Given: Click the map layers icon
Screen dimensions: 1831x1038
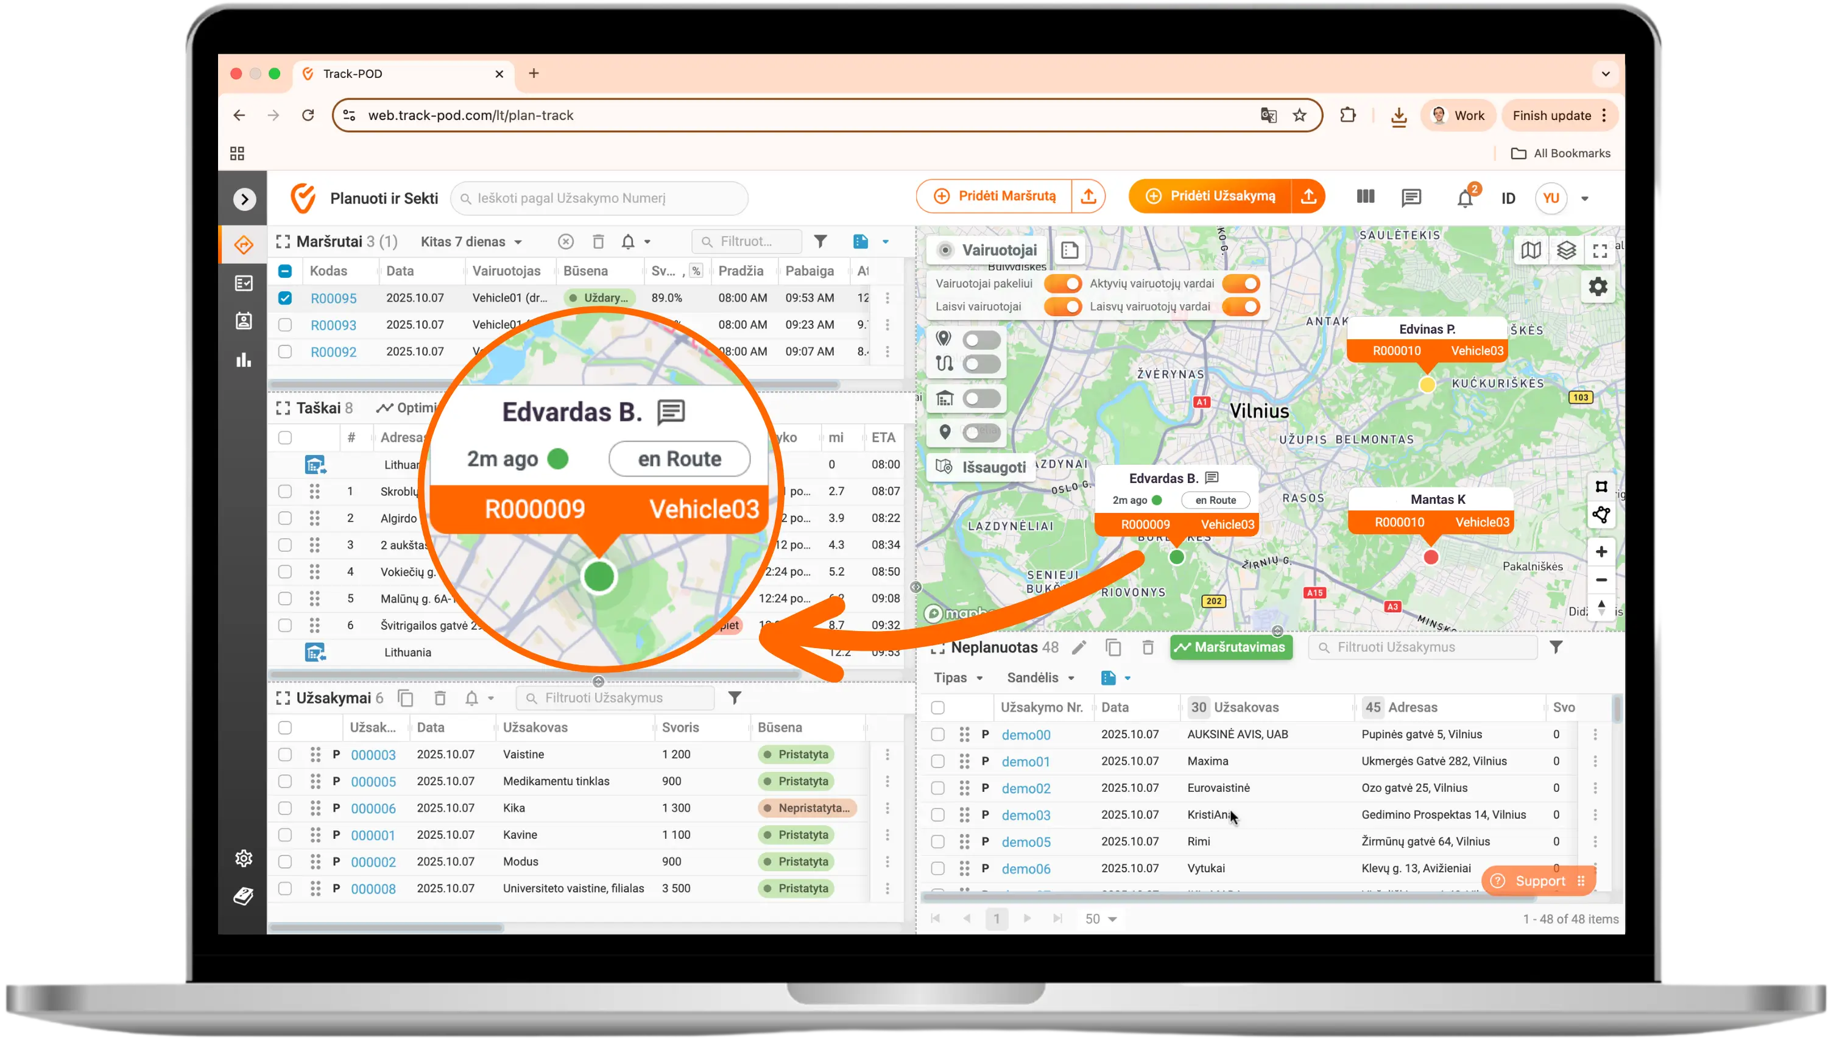Looking at the screenshot, I should (x=1566, y=250).
